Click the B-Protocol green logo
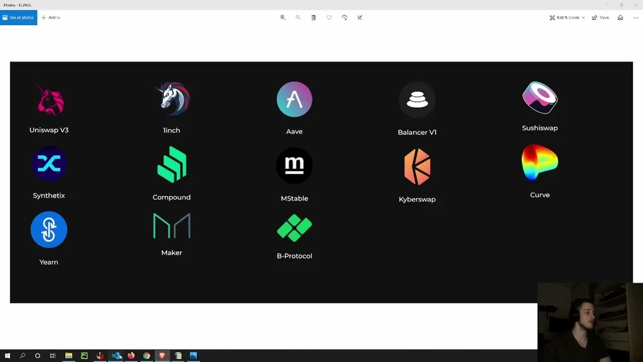Viewport: 643px width, 362px height. (294, 228)
